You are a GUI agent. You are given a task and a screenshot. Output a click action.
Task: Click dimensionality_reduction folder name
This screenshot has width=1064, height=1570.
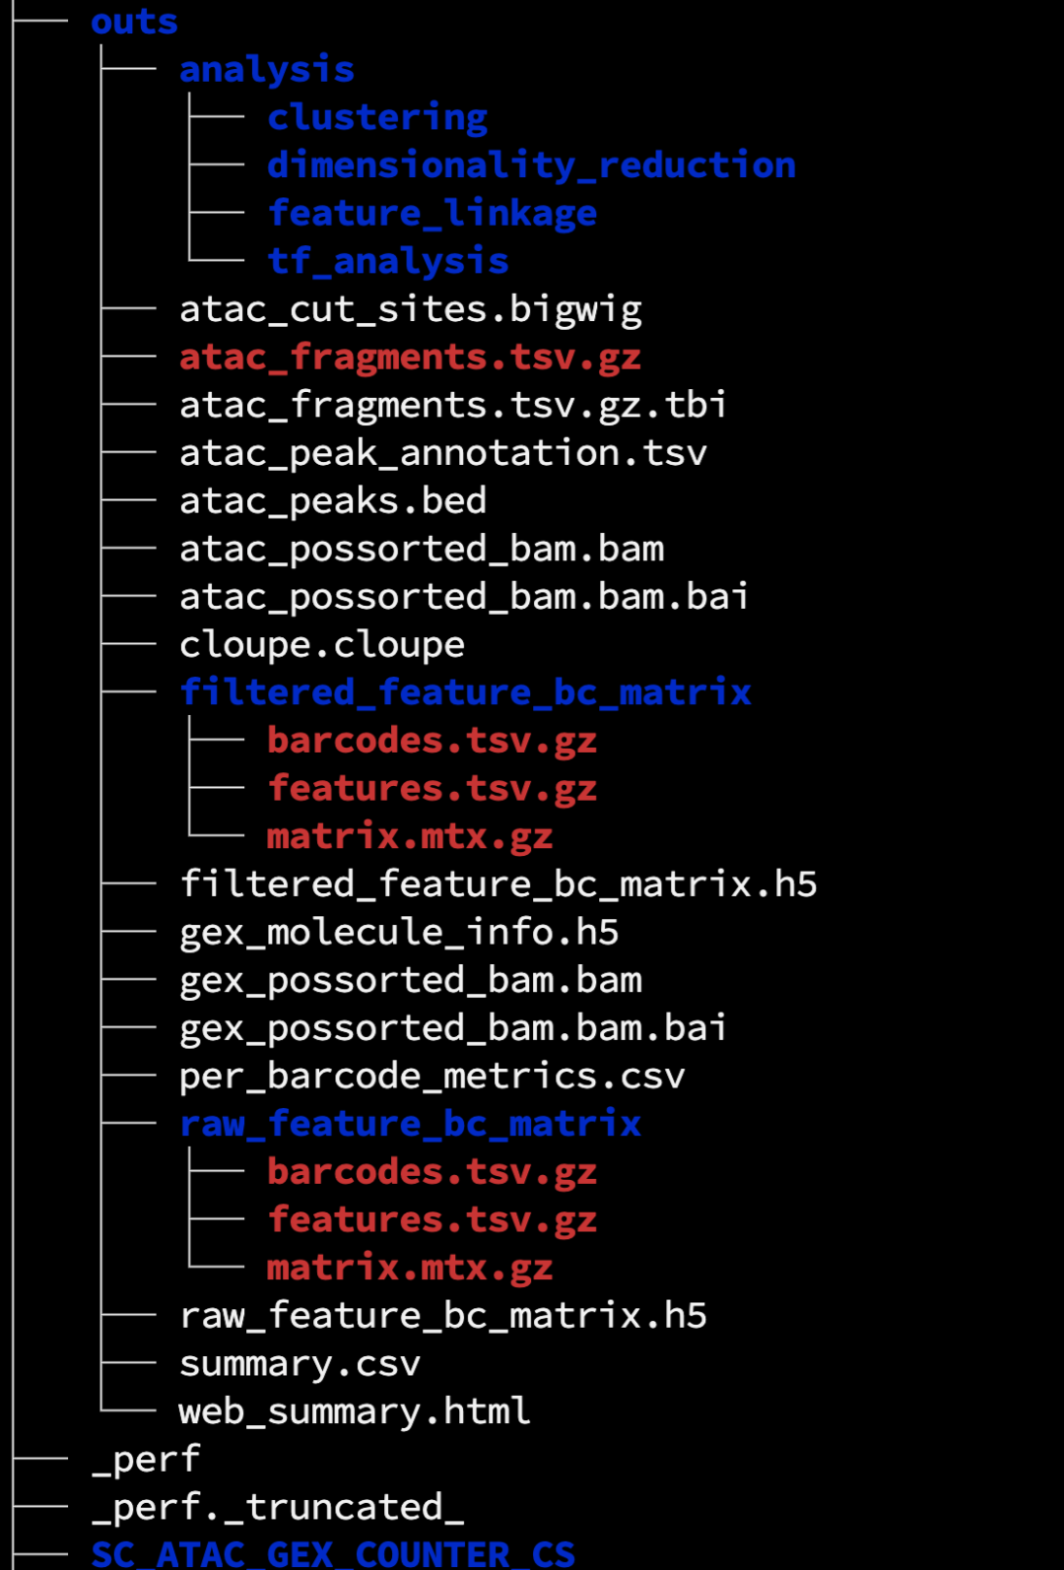point(532,165)
